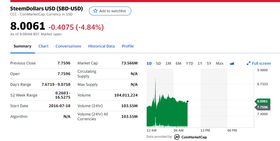Click the 'Data provided by' text
280x141 pixels.
click(159, 137)
